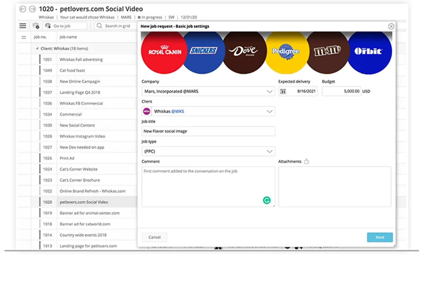
Task: Click the Pedigree brand logo
Action: tap(286, 51)
